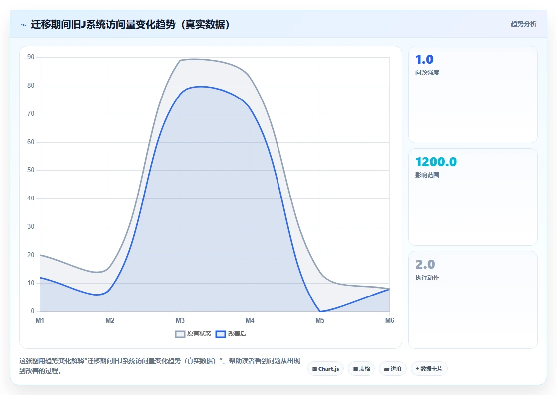Click the chart title 迁移期间旧J系统访问量变化趋势
The width and height of the screenshot is (557, 395).
click(x=131, y=24)
